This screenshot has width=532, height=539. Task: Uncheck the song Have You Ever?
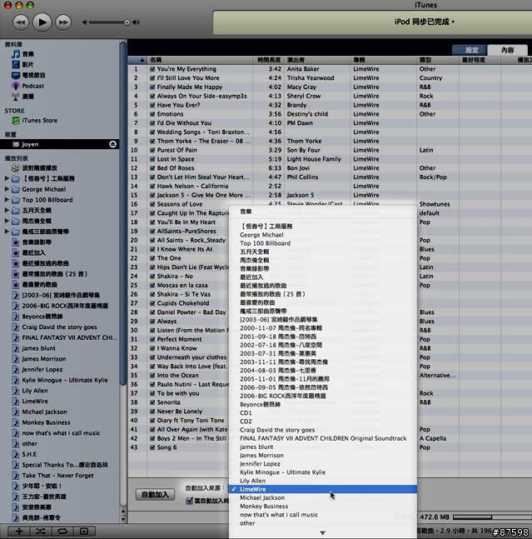[152, 105]
